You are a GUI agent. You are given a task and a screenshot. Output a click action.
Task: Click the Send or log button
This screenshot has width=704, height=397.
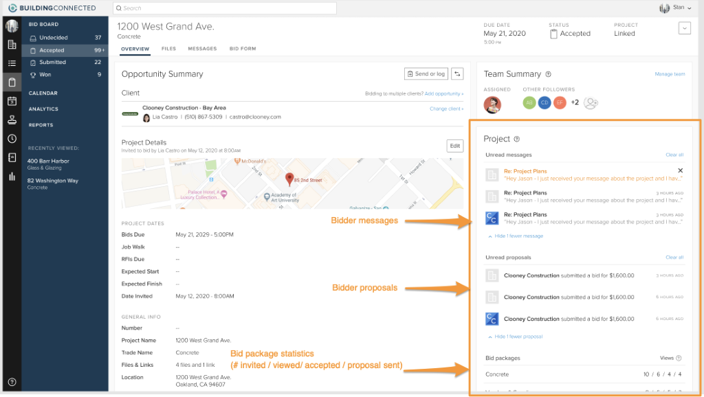[x=426, y=74]
